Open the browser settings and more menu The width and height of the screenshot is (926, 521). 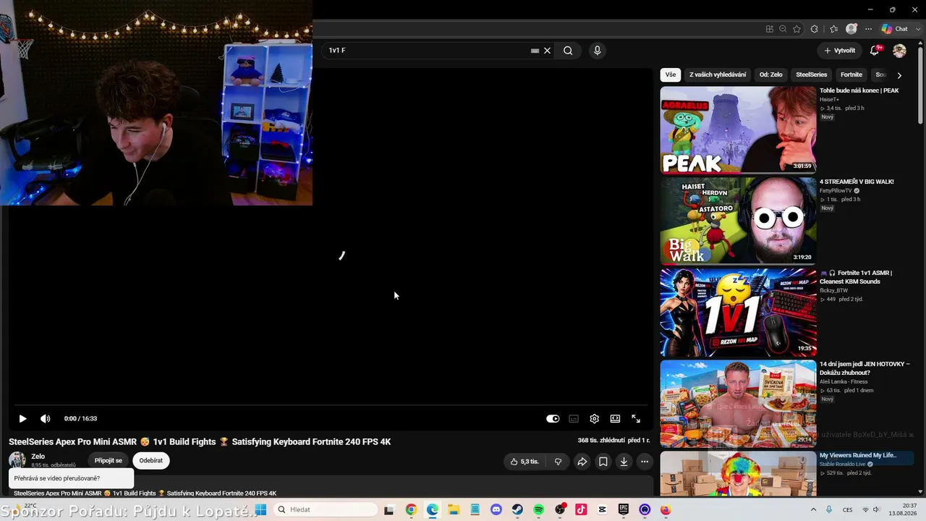pos(867,29)
